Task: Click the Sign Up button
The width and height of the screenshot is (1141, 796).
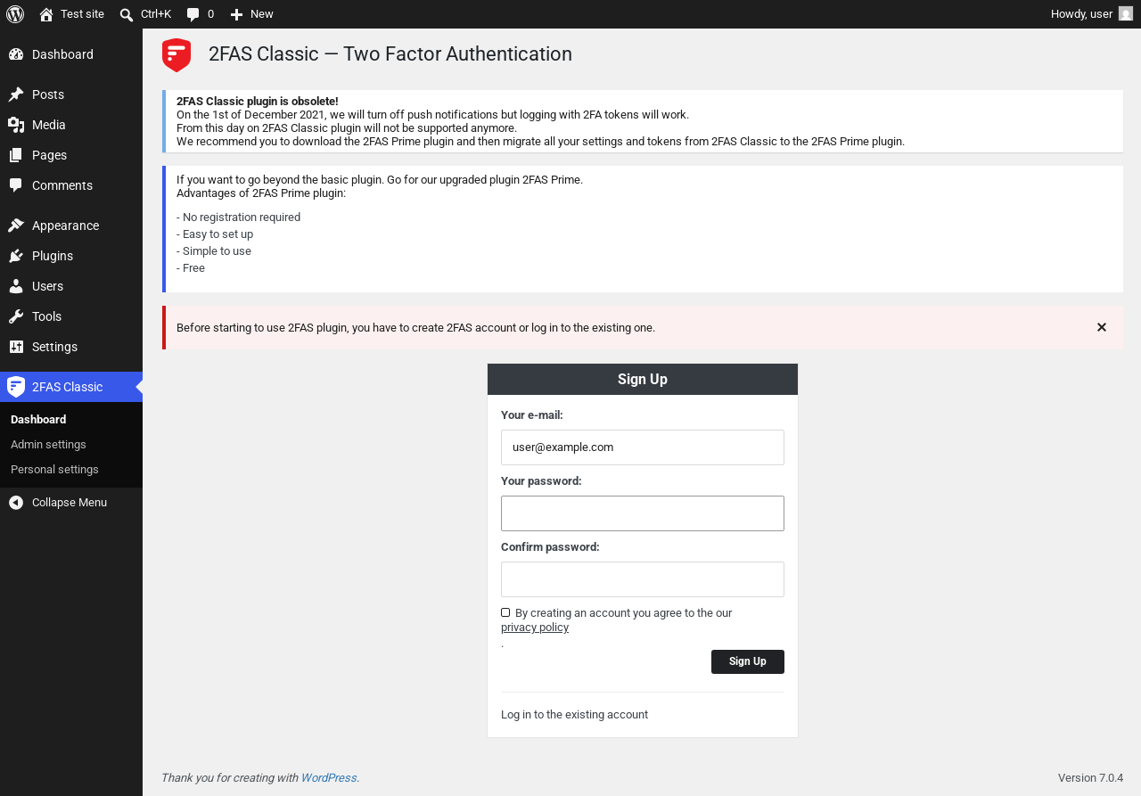Action: pyautogui.click(x=748, y=661)
